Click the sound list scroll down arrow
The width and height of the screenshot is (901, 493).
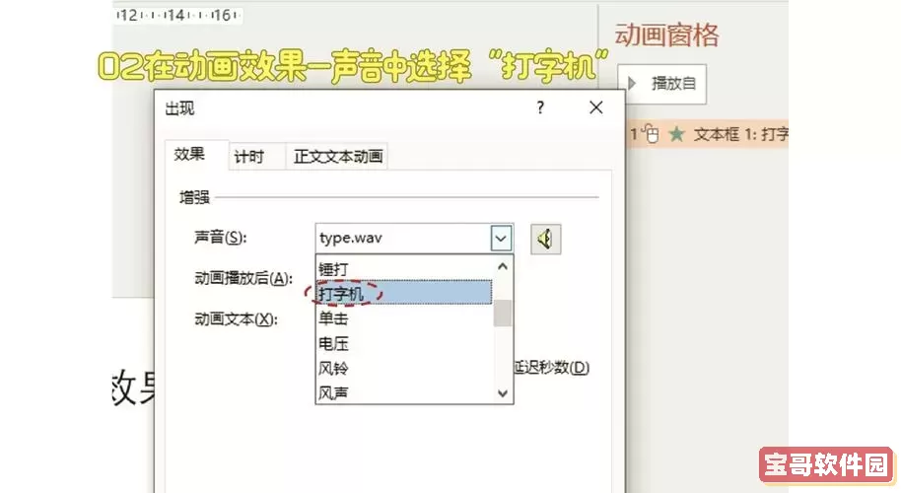tap(503, 393)
